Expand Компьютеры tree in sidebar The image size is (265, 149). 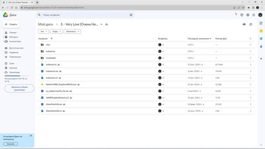[4, 41]
